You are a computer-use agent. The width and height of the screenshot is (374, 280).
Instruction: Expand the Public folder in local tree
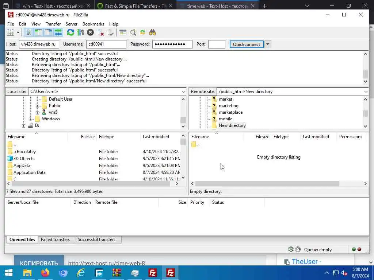tap(38, 106)
